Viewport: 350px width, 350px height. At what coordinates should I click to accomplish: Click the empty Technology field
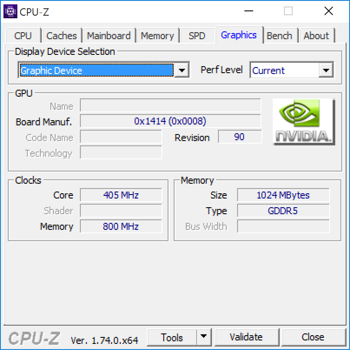click(121, 152)
